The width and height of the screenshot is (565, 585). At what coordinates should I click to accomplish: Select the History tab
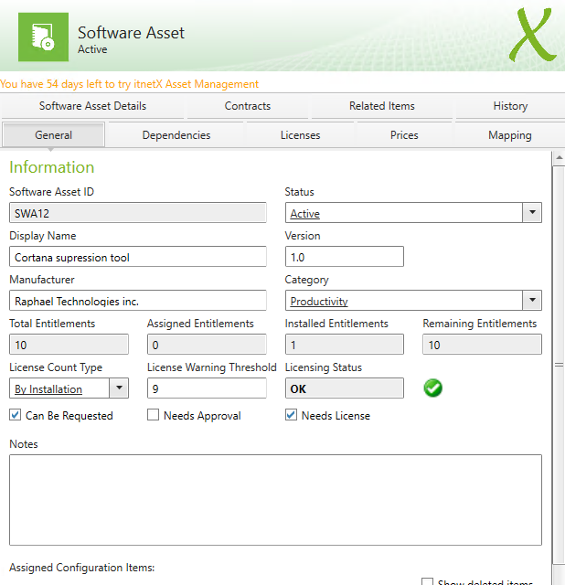coord(510,106)
